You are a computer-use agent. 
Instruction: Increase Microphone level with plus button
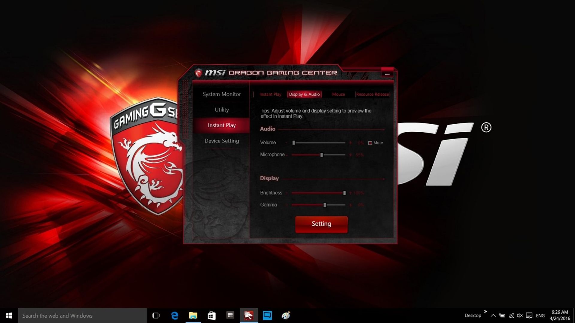click(x=350, y=155)
